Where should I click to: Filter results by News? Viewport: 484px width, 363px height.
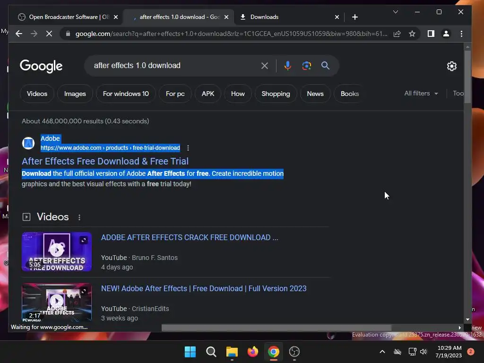point(315,94)
